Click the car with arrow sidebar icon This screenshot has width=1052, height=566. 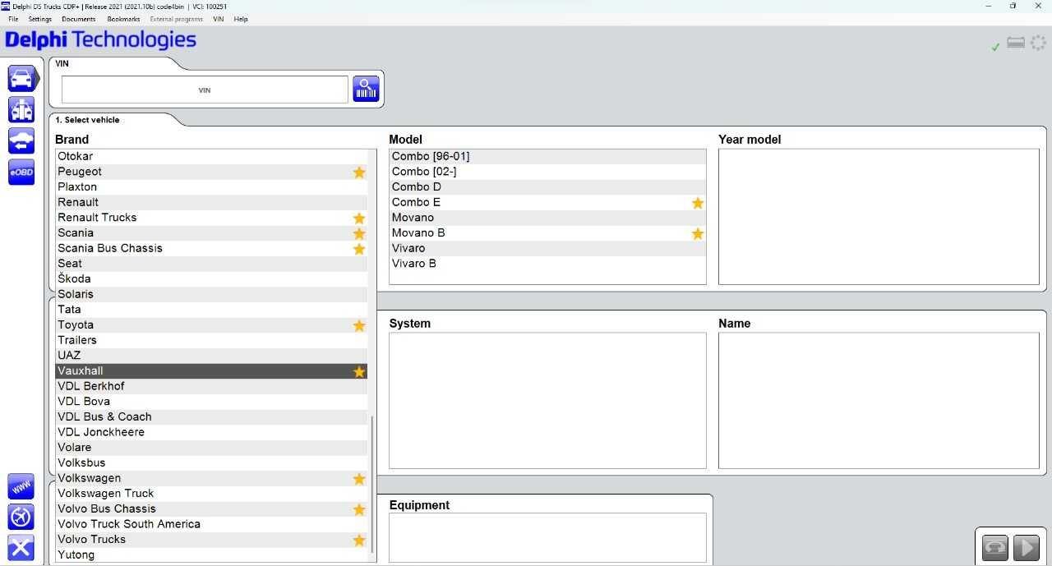21,140
